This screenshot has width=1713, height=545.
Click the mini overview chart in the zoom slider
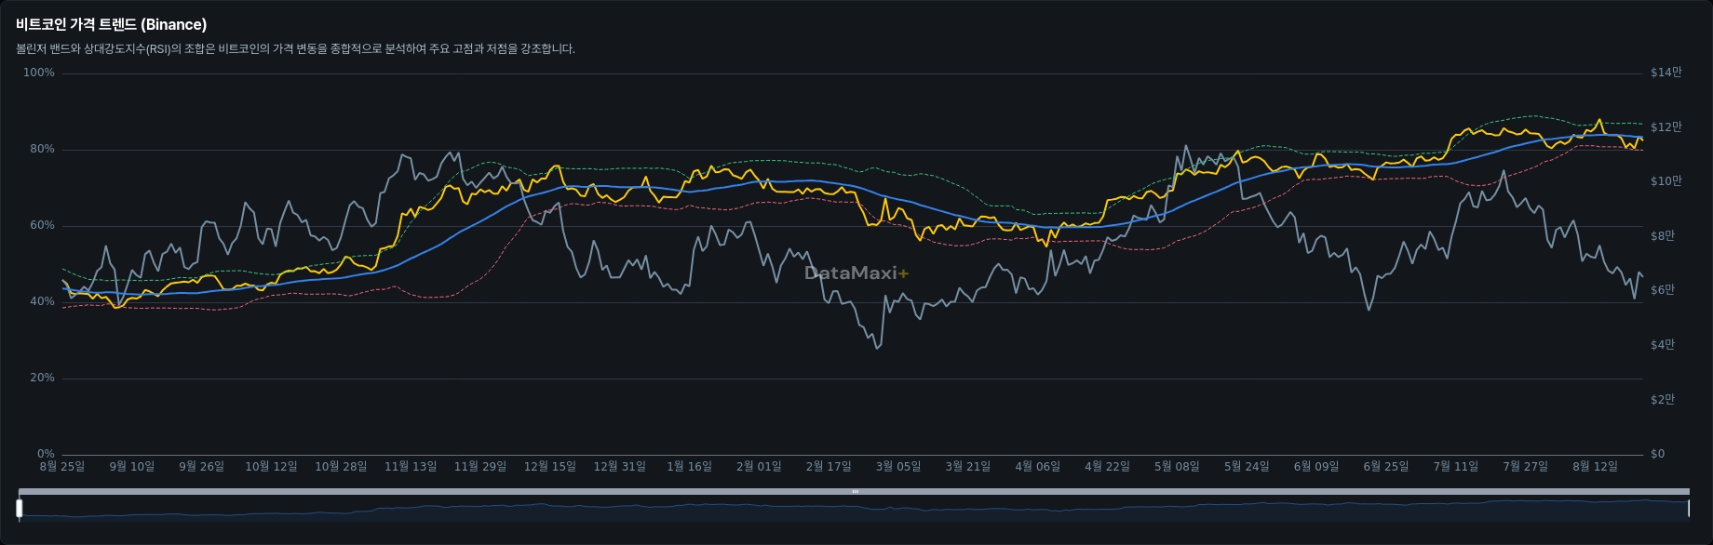[x=854, y=509]
